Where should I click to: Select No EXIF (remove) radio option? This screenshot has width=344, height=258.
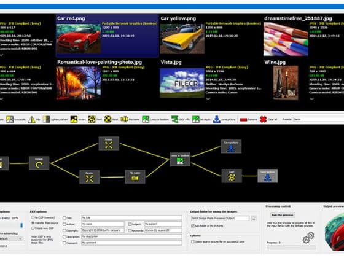[33, 217]
